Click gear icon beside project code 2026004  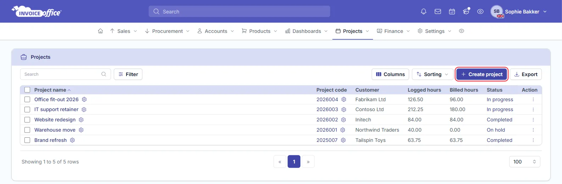click(x=344, y=99)
